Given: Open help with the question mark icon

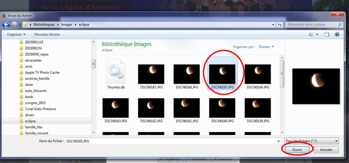Looking at the screenshot, I should pos(337,34).
